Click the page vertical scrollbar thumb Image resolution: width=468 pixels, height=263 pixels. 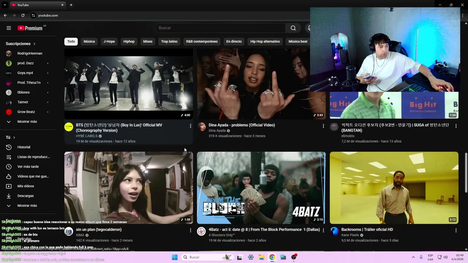point(466,172)
